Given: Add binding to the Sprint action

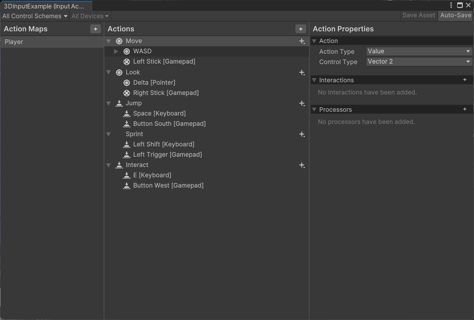Looking at the screenshot, I should point(302,134).
